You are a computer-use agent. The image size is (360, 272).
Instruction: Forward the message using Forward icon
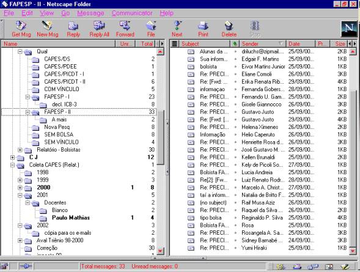[125, 29]
